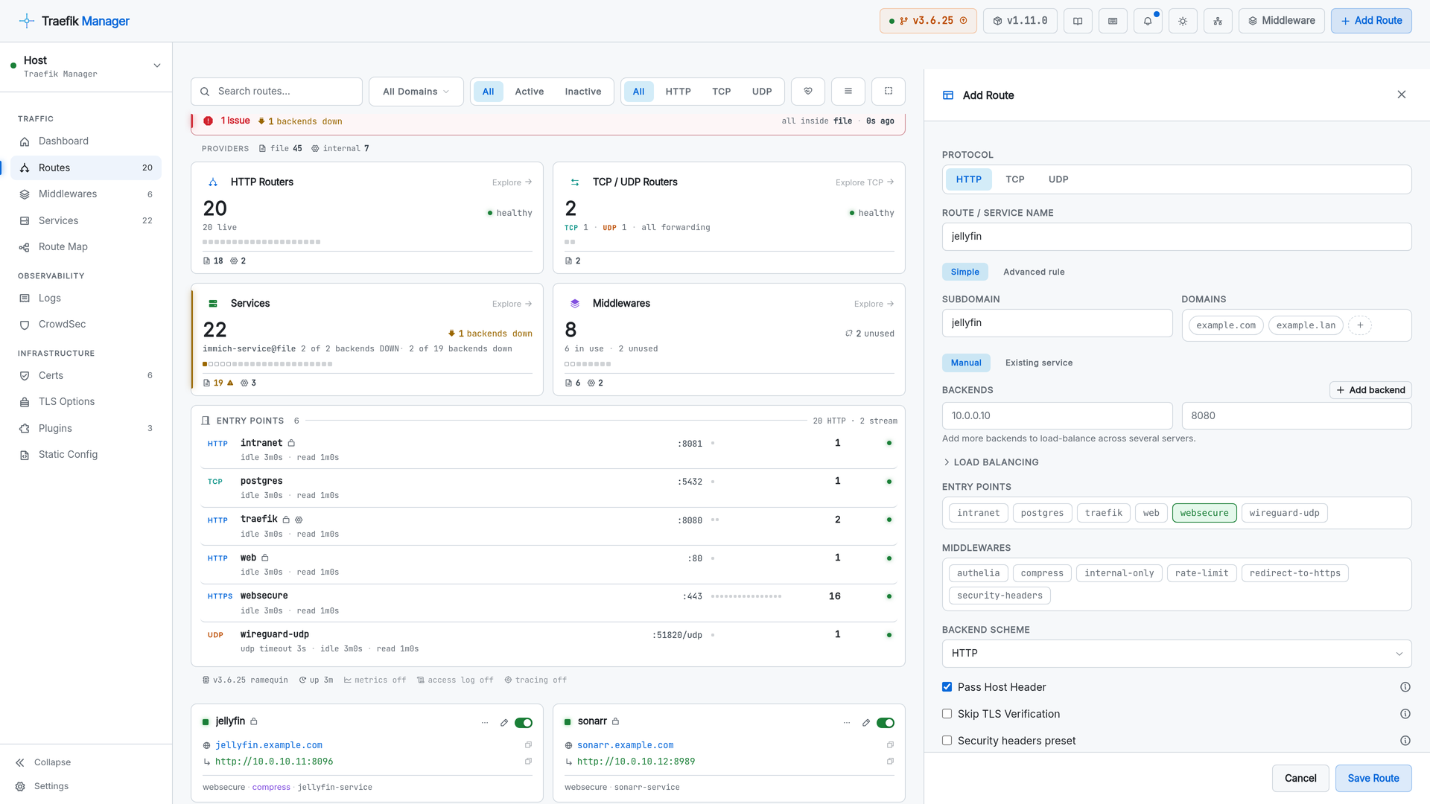Viewport: 1430px width, 804px height.
Task: Focus the Search routes field
Action: [x=277, y=92]
